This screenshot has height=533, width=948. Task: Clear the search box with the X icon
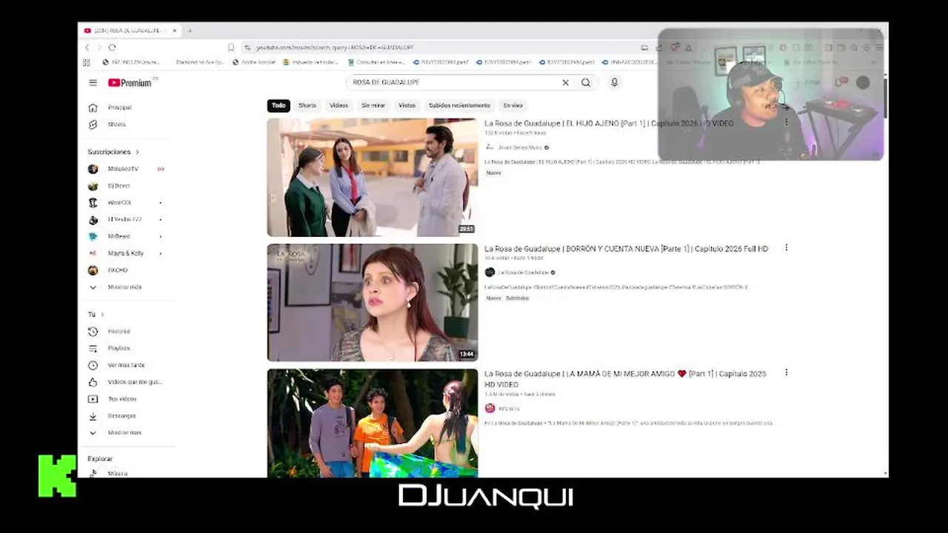(565, 82)
